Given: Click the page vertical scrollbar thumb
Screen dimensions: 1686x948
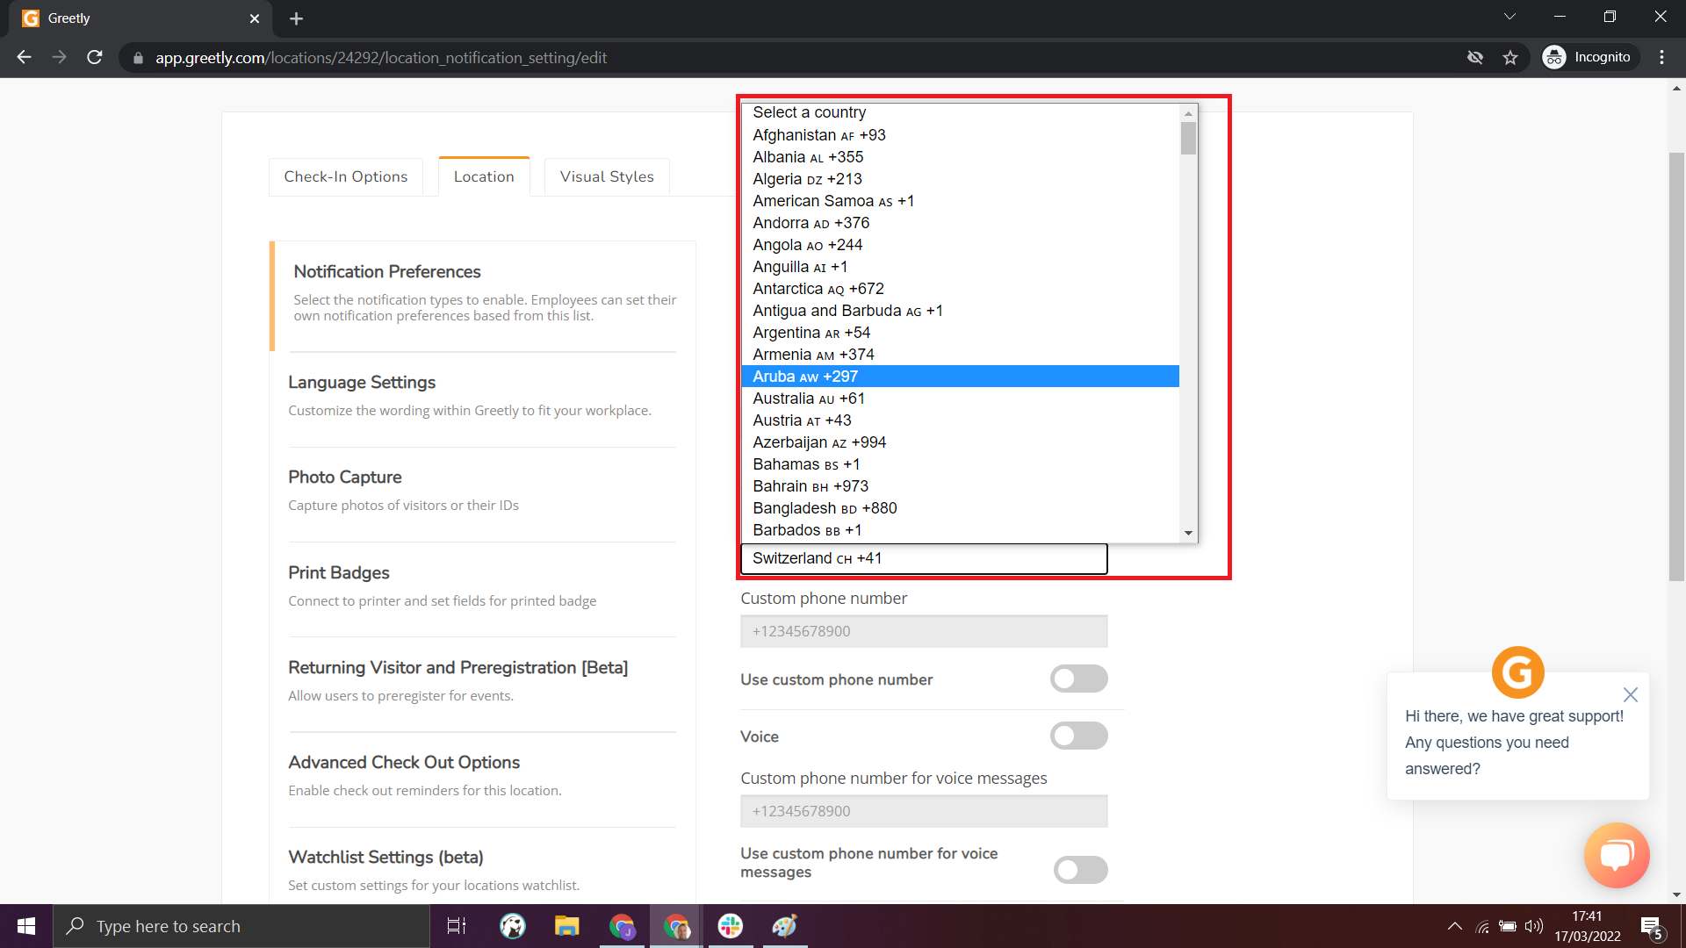Looking at the screenshot, I should pos(1676,366).
